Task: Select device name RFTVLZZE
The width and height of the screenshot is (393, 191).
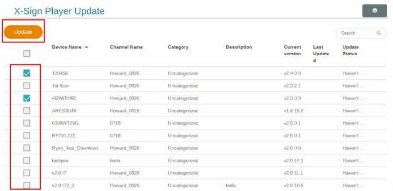Action: (x=64, y=136)
